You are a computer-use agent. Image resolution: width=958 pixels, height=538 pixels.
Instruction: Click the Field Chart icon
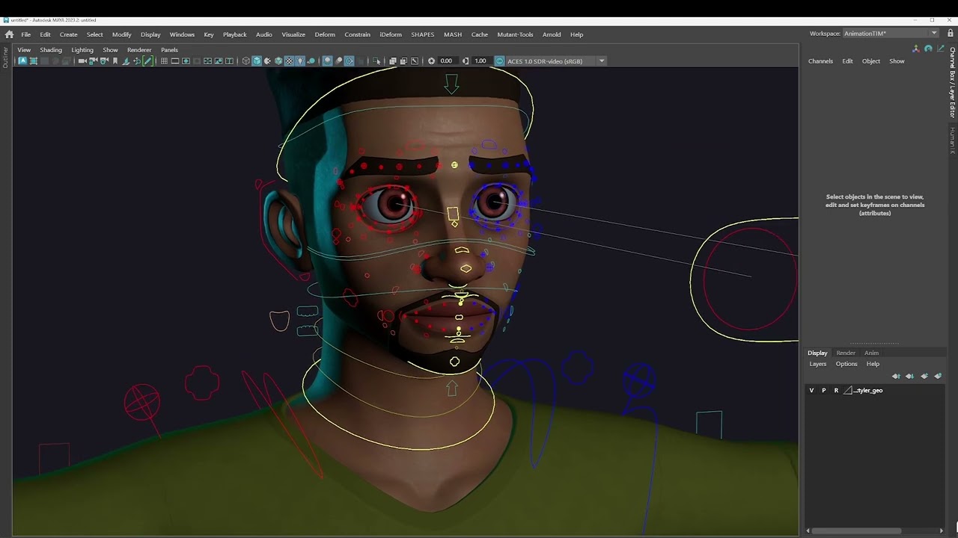207,61
